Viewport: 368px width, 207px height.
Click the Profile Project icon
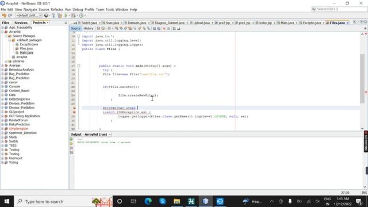point(81,16)
